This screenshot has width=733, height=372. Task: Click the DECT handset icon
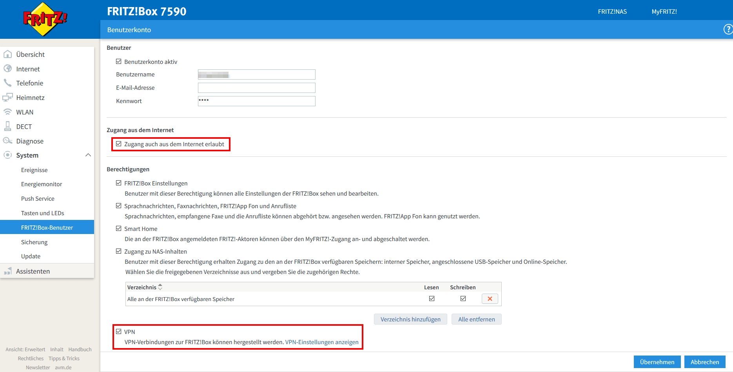click(7, 126)
